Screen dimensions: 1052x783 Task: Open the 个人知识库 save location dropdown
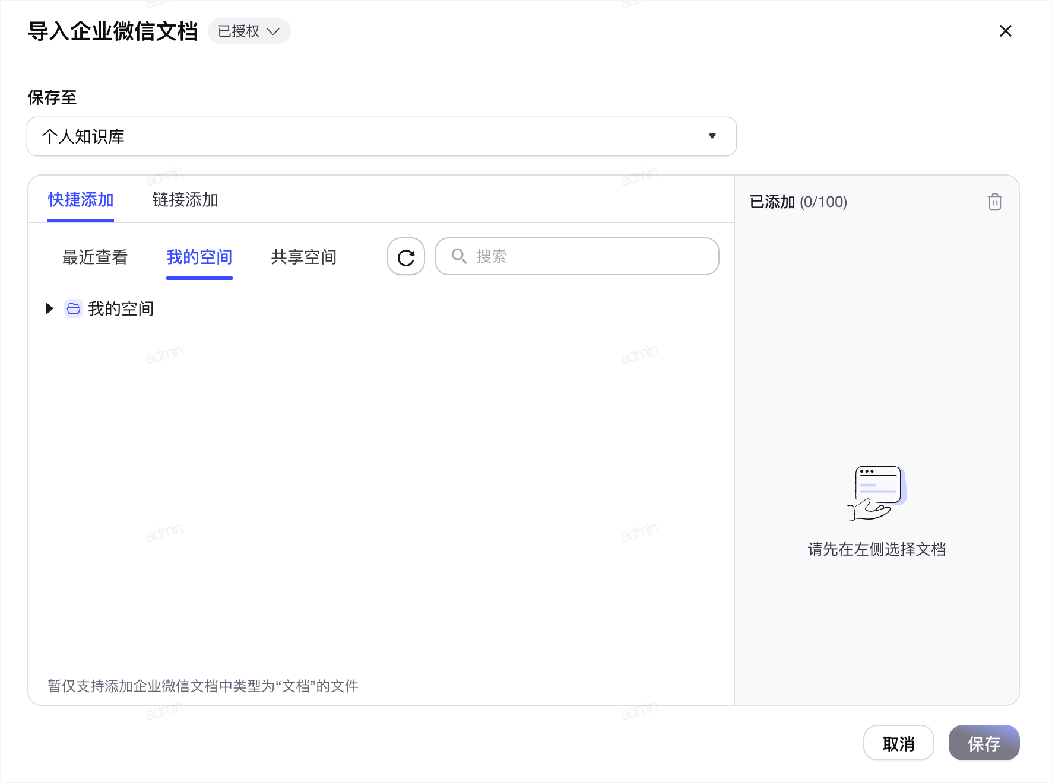382,136
